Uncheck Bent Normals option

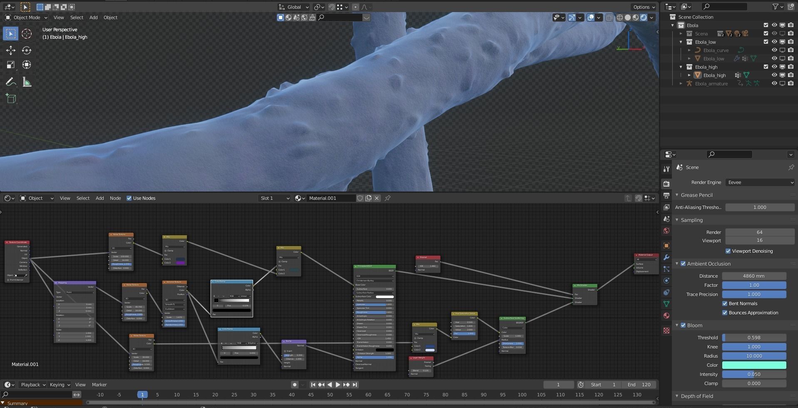[x=725, y=304]
